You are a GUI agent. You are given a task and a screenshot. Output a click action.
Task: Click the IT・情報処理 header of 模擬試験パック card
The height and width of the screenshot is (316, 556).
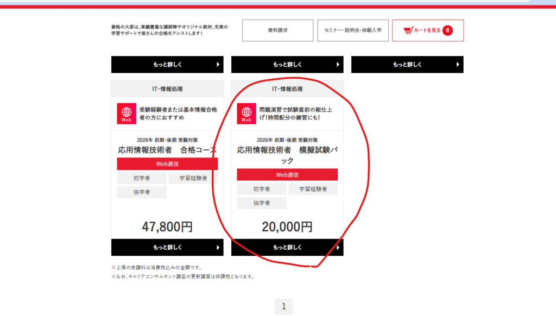(287, 89)
